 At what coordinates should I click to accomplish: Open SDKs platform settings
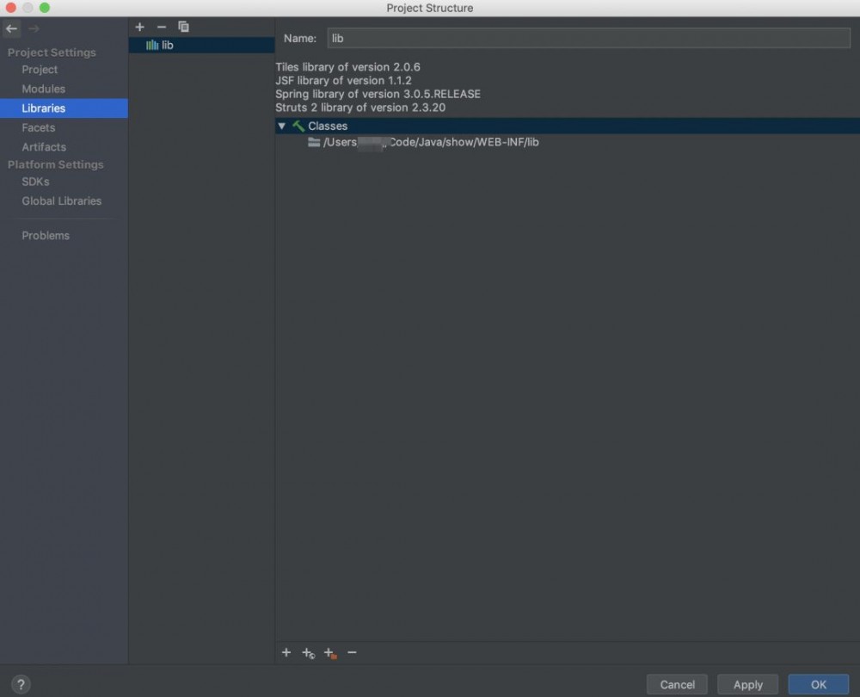click(35, 181)
